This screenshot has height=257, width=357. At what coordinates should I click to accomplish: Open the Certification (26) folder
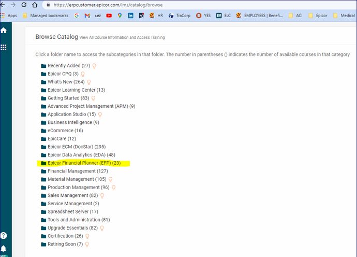coord(62,236)
